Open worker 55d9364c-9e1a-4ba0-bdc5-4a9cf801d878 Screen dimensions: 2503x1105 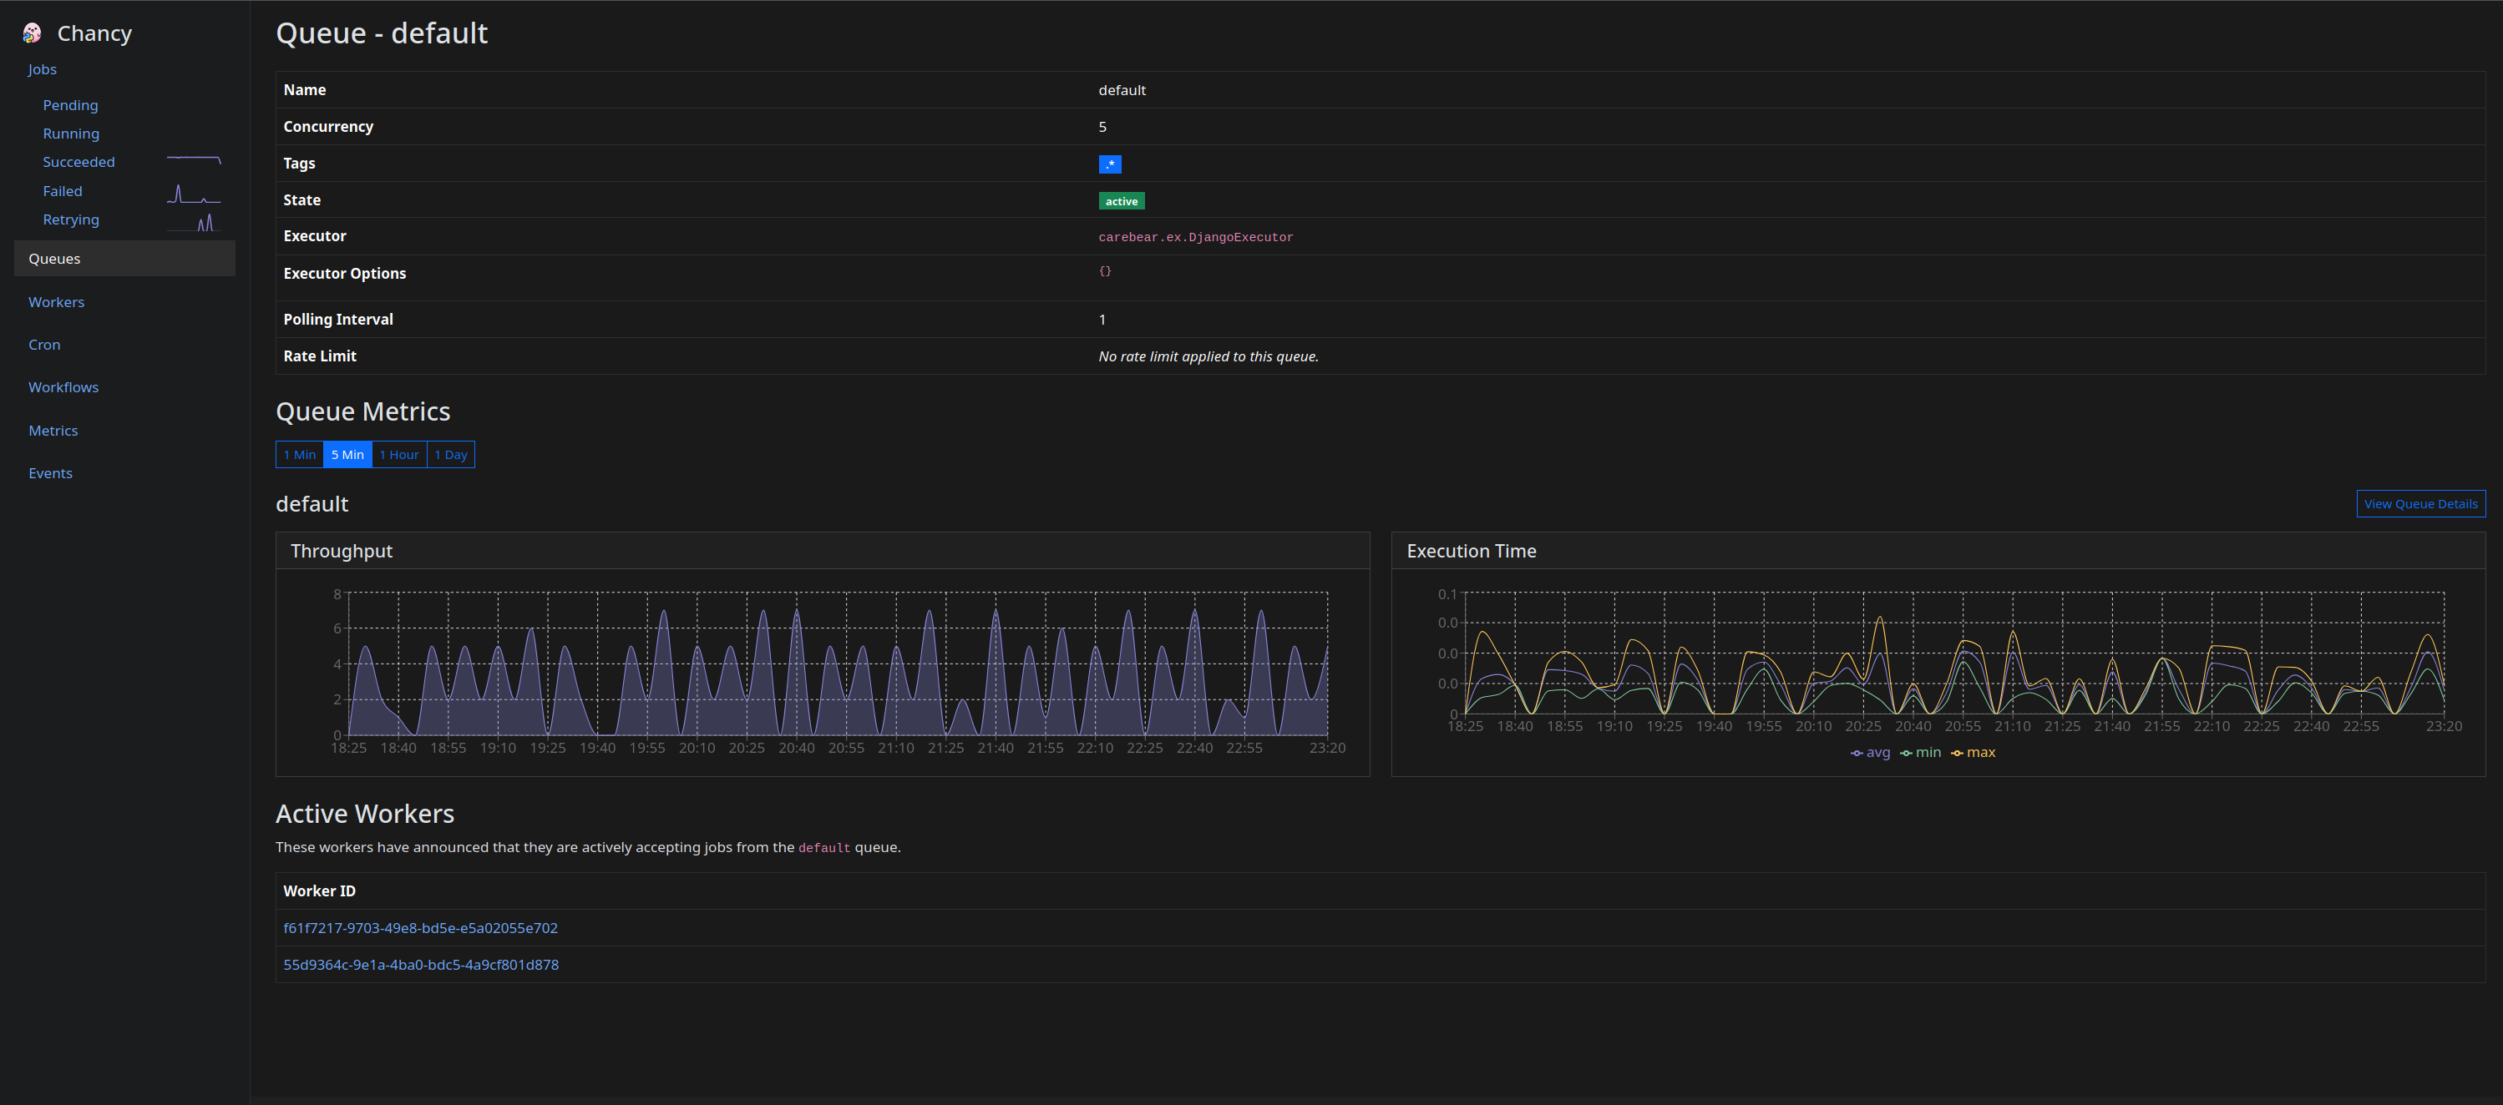click(421, 965)
